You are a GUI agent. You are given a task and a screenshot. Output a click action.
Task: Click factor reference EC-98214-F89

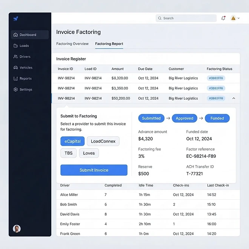click(201, 156)
